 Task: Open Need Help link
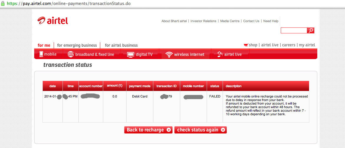point(271,21)
